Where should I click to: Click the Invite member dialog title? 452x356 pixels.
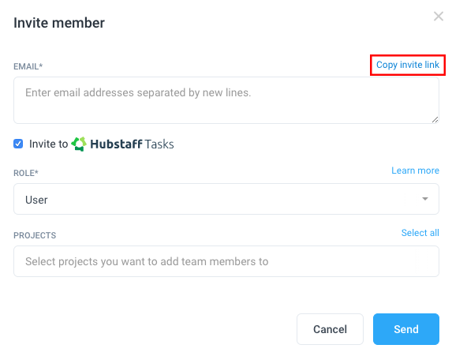coord(59,23)
